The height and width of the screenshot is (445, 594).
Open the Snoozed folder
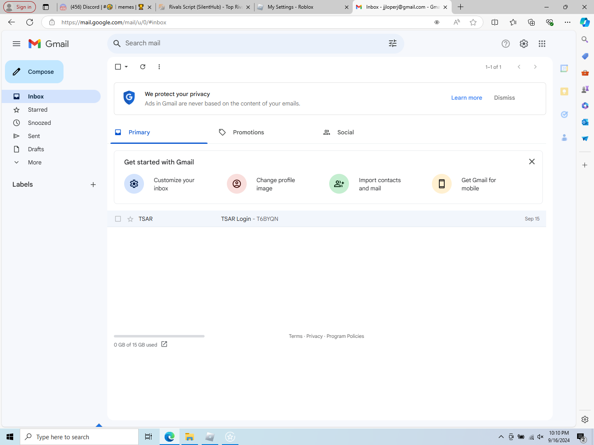(x=51, y=123)
